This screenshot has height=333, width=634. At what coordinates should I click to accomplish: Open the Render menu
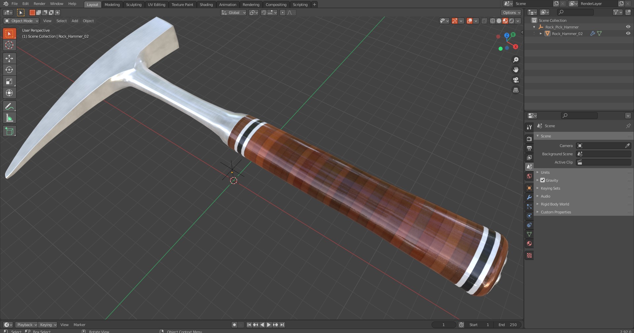tap(39, 4)
